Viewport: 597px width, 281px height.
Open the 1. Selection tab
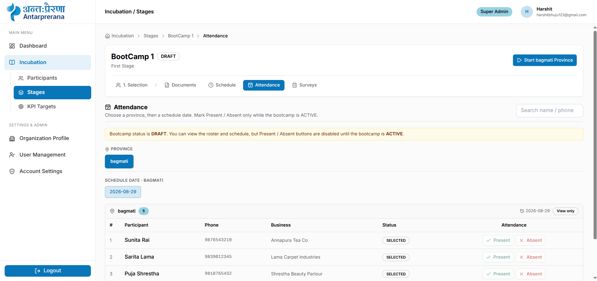(132, 85)
